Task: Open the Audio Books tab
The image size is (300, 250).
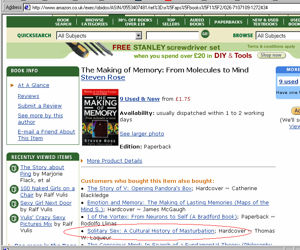Action: tap(197, 22)
